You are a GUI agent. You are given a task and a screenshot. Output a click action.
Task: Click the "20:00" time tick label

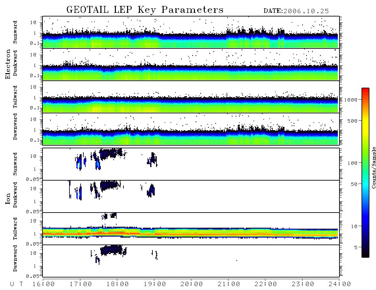tap(192, 284)
